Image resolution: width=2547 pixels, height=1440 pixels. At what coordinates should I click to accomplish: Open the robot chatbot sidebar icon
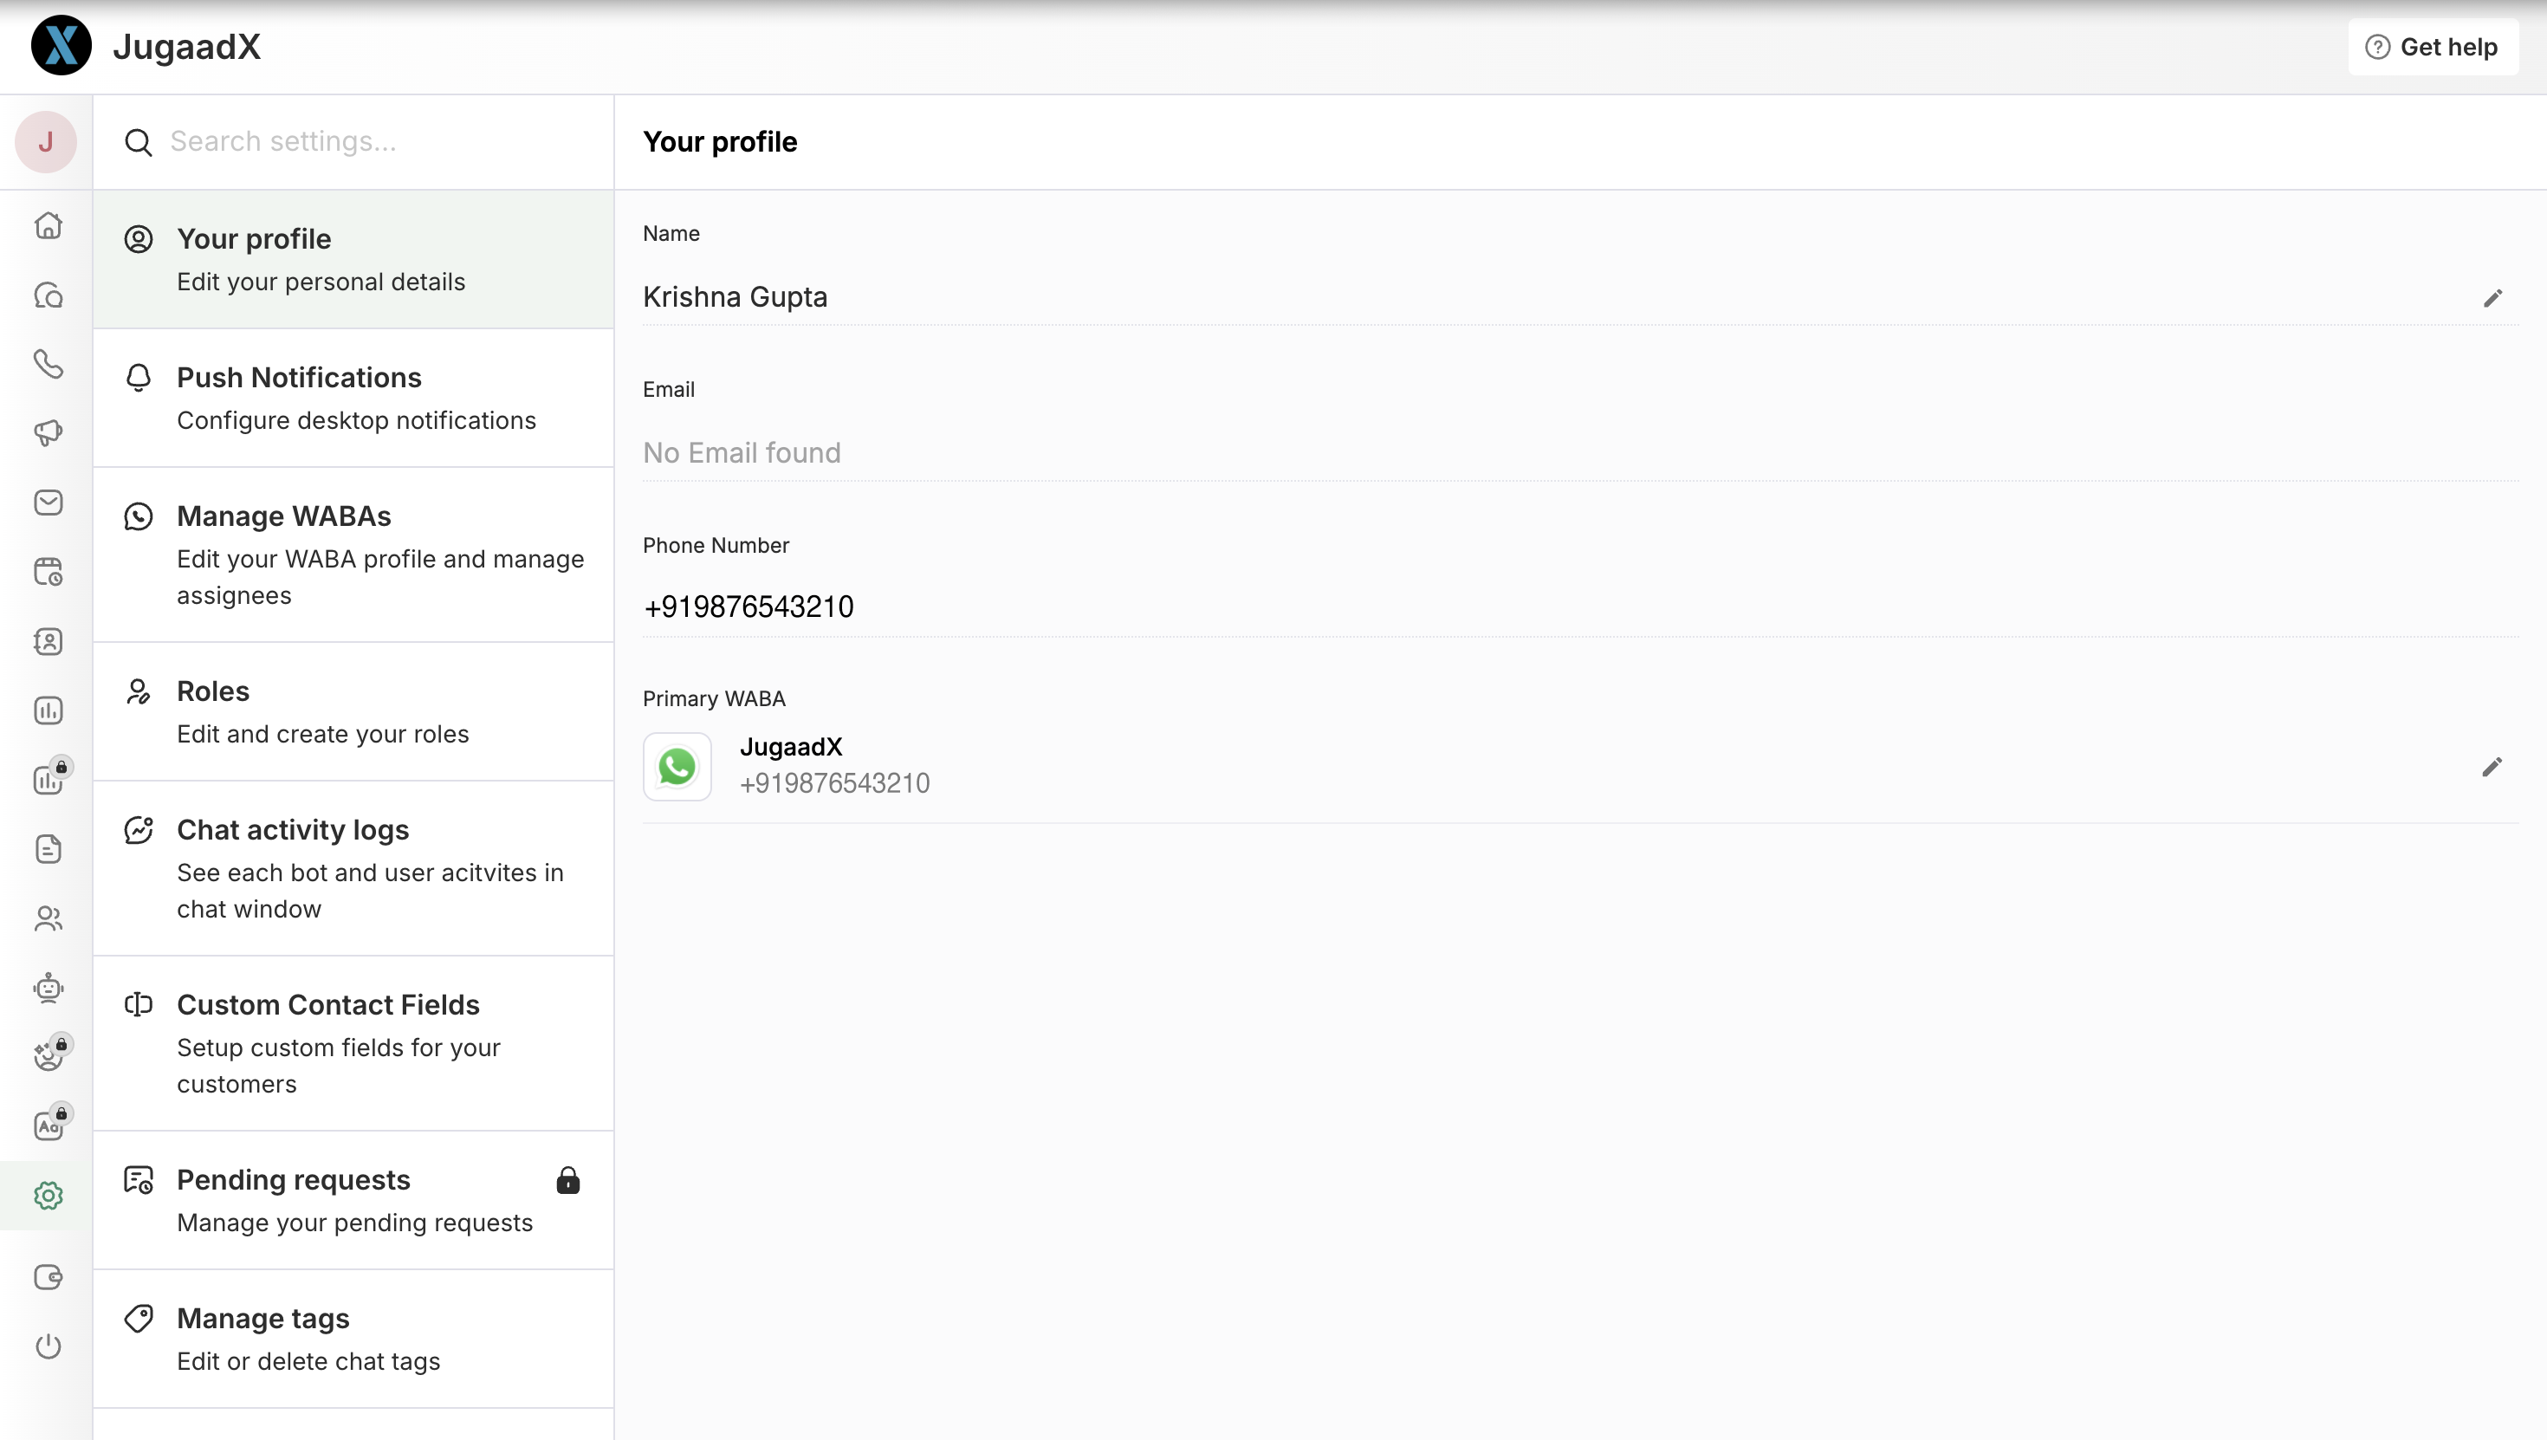[48, 988]
